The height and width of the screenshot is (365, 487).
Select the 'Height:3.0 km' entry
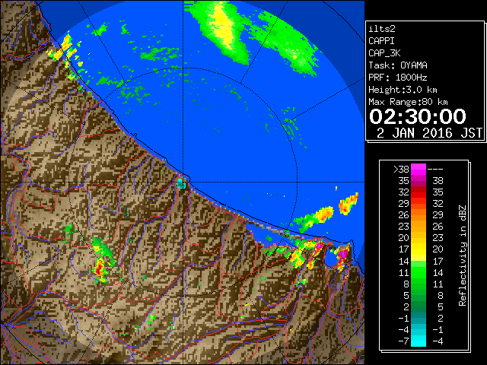point(403,90)
